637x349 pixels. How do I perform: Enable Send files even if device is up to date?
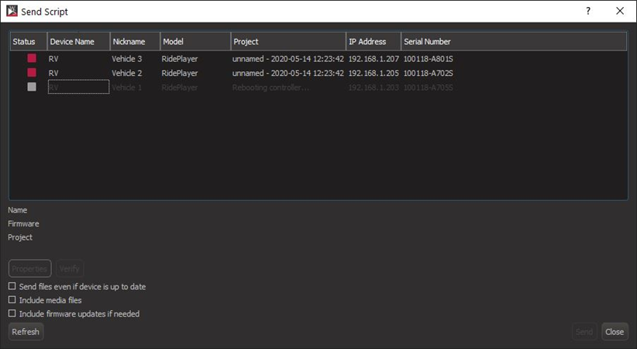(12, 286)
